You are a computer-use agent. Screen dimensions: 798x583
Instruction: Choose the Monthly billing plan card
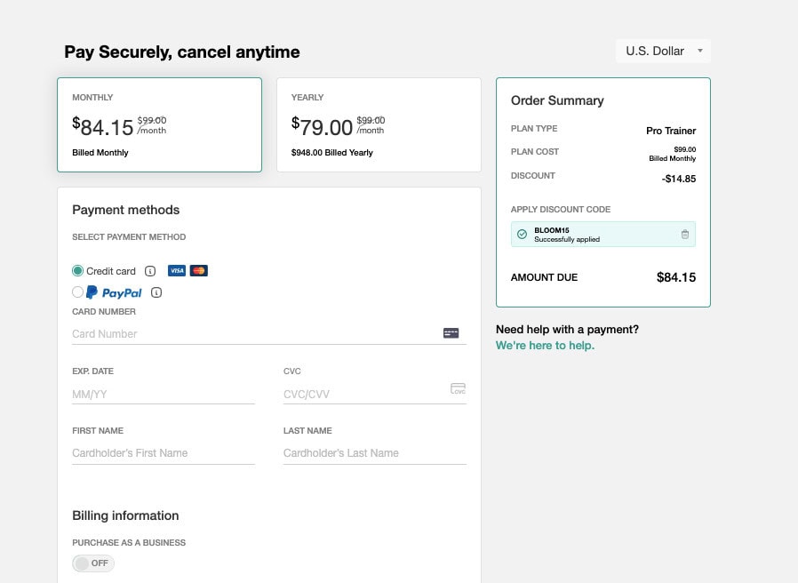coord(160,124)
